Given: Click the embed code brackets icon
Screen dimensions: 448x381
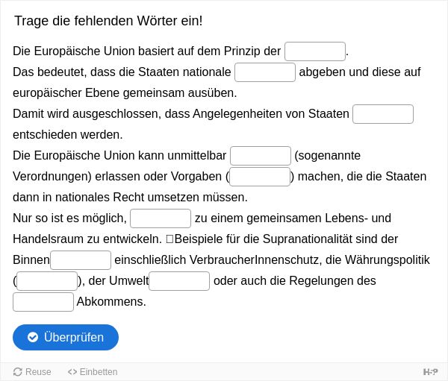Looking at the screenshot, I should click(72, 372).
